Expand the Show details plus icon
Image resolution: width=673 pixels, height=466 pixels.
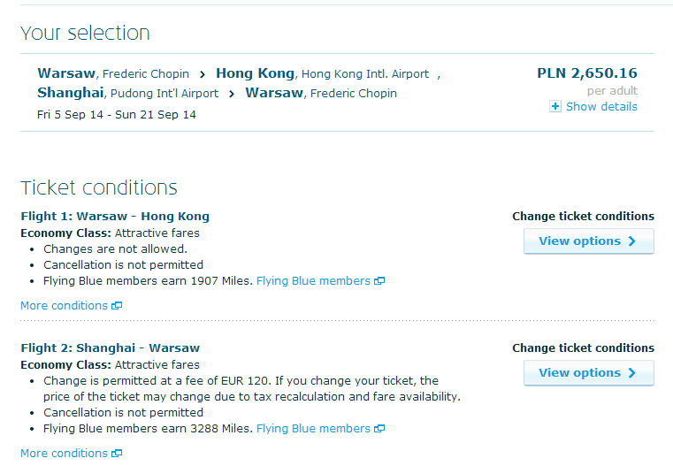[555, 106]
